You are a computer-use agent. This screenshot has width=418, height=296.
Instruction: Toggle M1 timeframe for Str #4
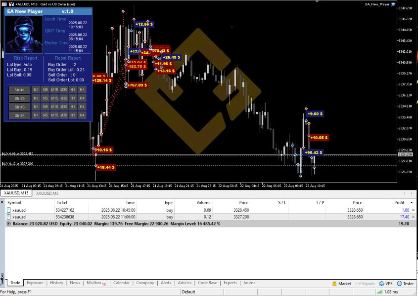(36, 115)
